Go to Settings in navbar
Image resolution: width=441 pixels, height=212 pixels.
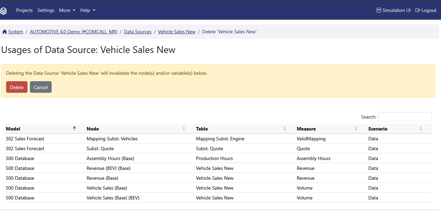[x=46, y=10]
